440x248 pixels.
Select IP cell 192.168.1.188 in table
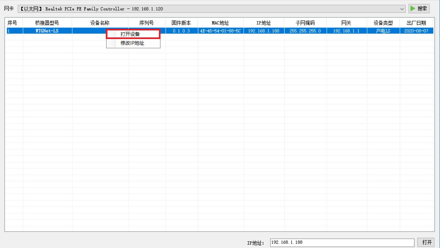(263, 31)
